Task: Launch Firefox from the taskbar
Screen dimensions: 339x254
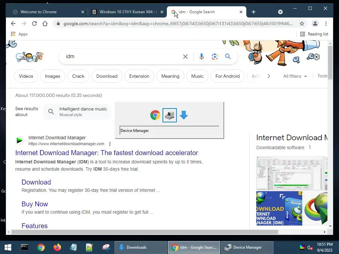Action: coord(57,247)
